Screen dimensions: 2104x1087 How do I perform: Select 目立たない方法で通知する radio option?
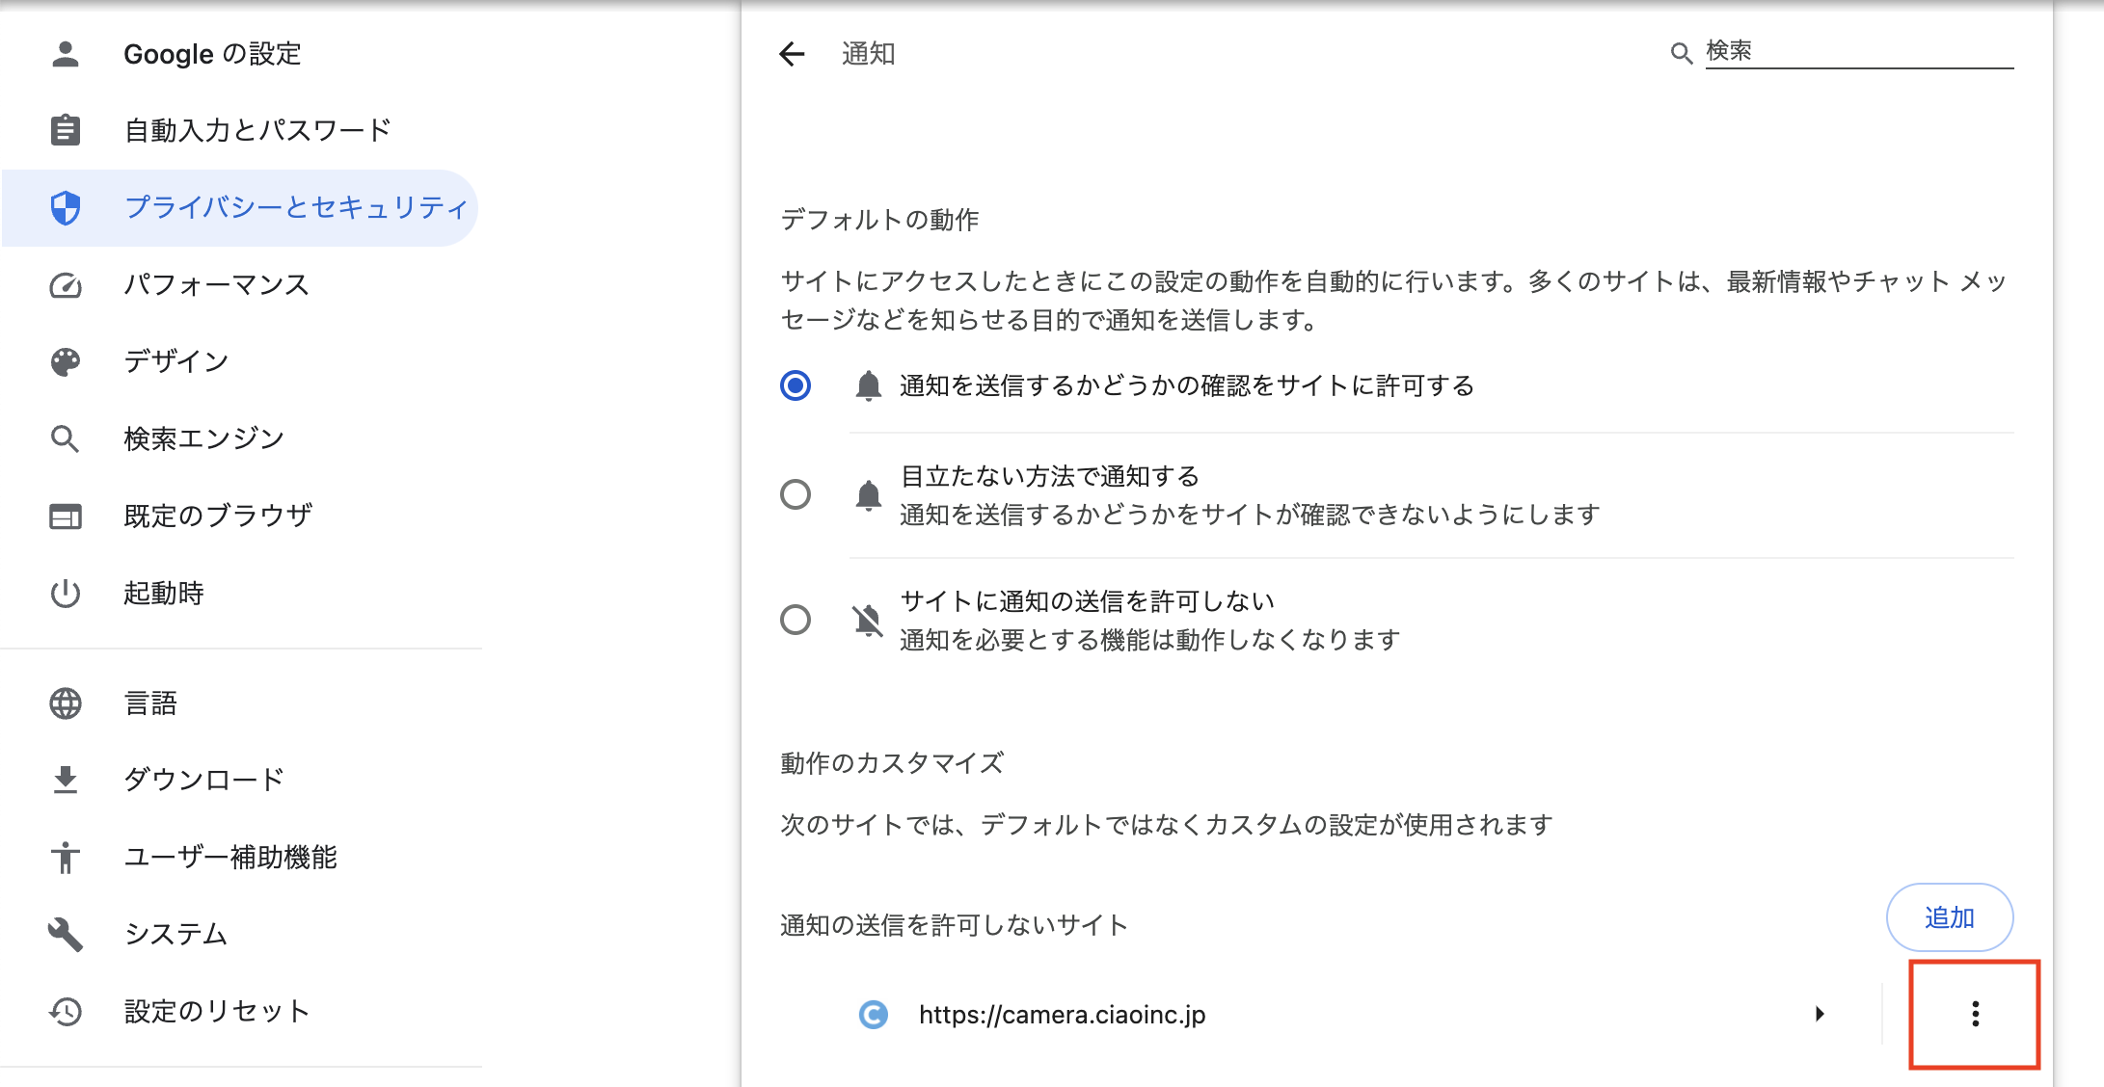coord(796,494)
